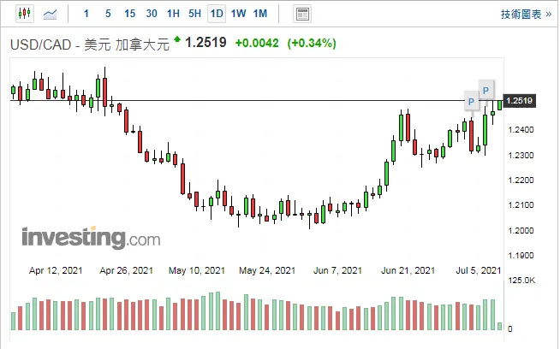Click the 125.0K volume axis label

pyautogui.click(x=521, y=281)
